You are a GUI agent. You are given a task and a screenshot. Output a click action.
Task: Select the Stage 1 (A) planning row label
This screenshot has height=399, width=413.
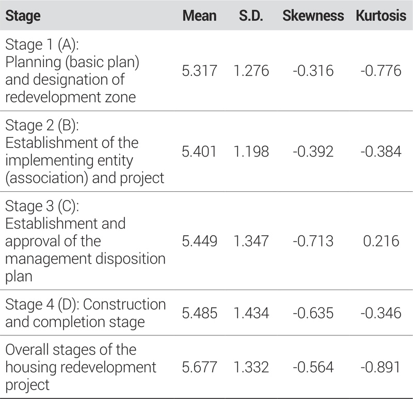click(72, 70)
